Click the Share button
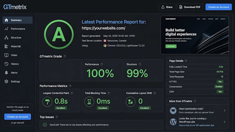The width and height of the screenshot is (235, 132). click(x=167, y=7)
